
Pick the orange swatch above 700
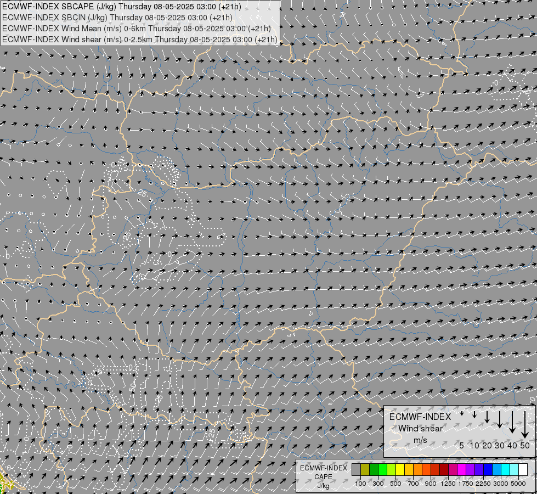pyautogui.click(x=417, y=469)
